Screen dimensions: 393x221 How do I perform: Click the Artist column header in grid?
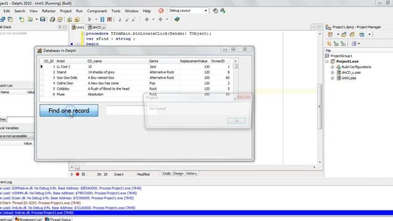(x=60, y=61)
